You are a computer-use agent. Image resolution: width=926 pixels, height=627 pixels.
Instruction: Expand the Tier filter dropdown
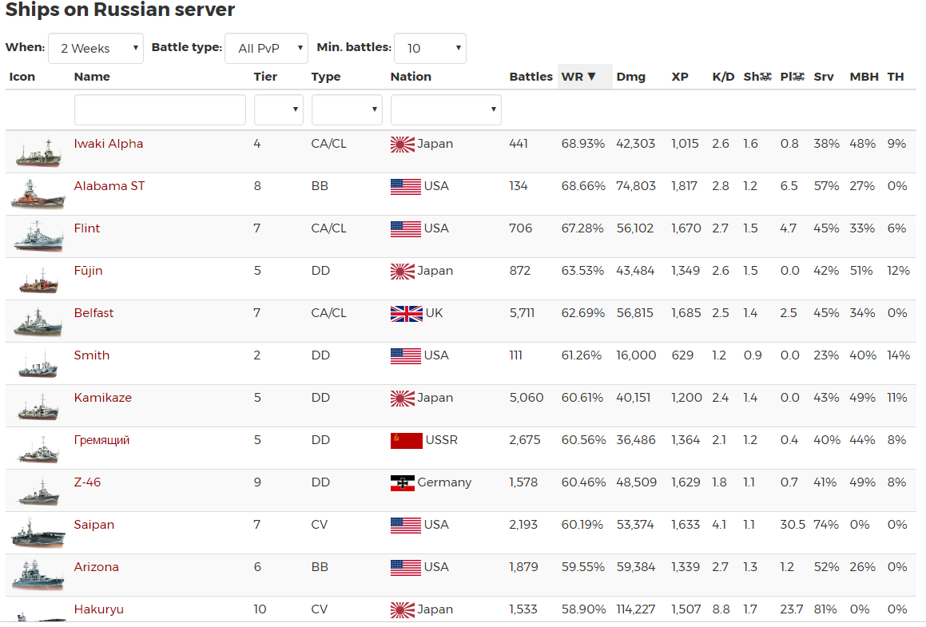[x=278, y=109]
